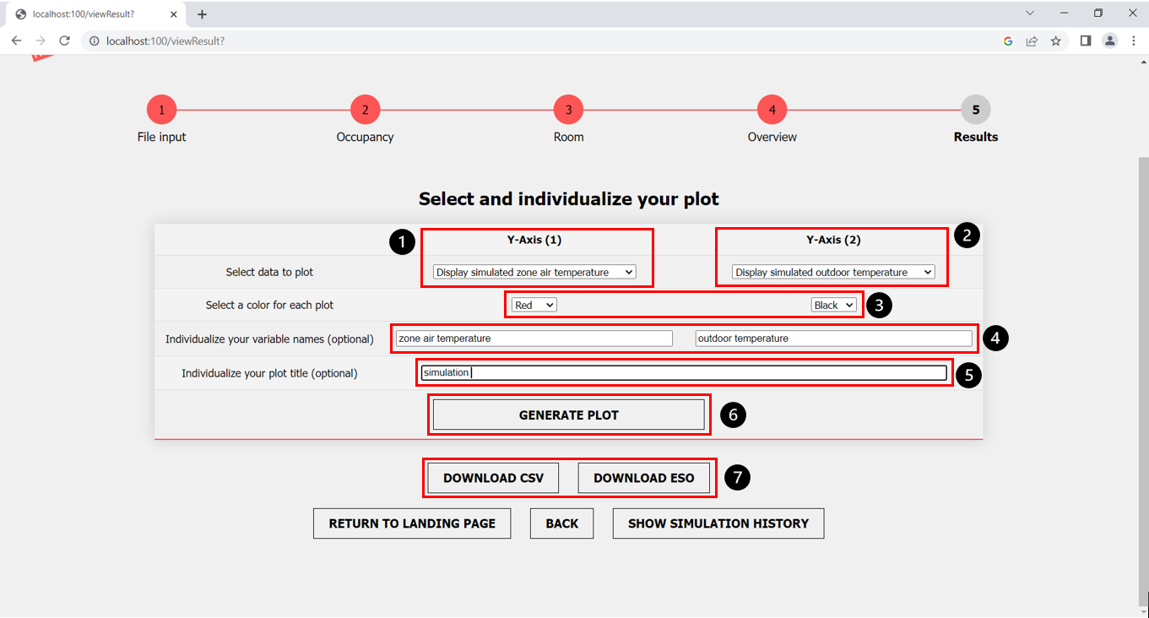The height and width of the screenshot is (618, 1149).
Task: Open Y-Axis (1) data dropdown
Action: pyautogui.click(x=534, y=272)
